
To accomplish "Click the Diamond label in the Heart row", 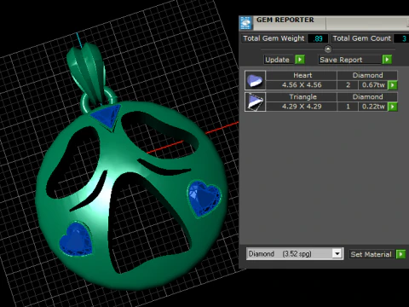I will tap(367, 75).
